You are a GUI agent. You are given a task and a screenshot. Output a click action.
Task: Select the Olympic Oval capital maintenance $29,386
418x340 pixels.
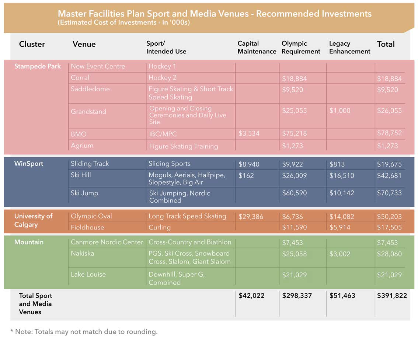pos(251,217)
